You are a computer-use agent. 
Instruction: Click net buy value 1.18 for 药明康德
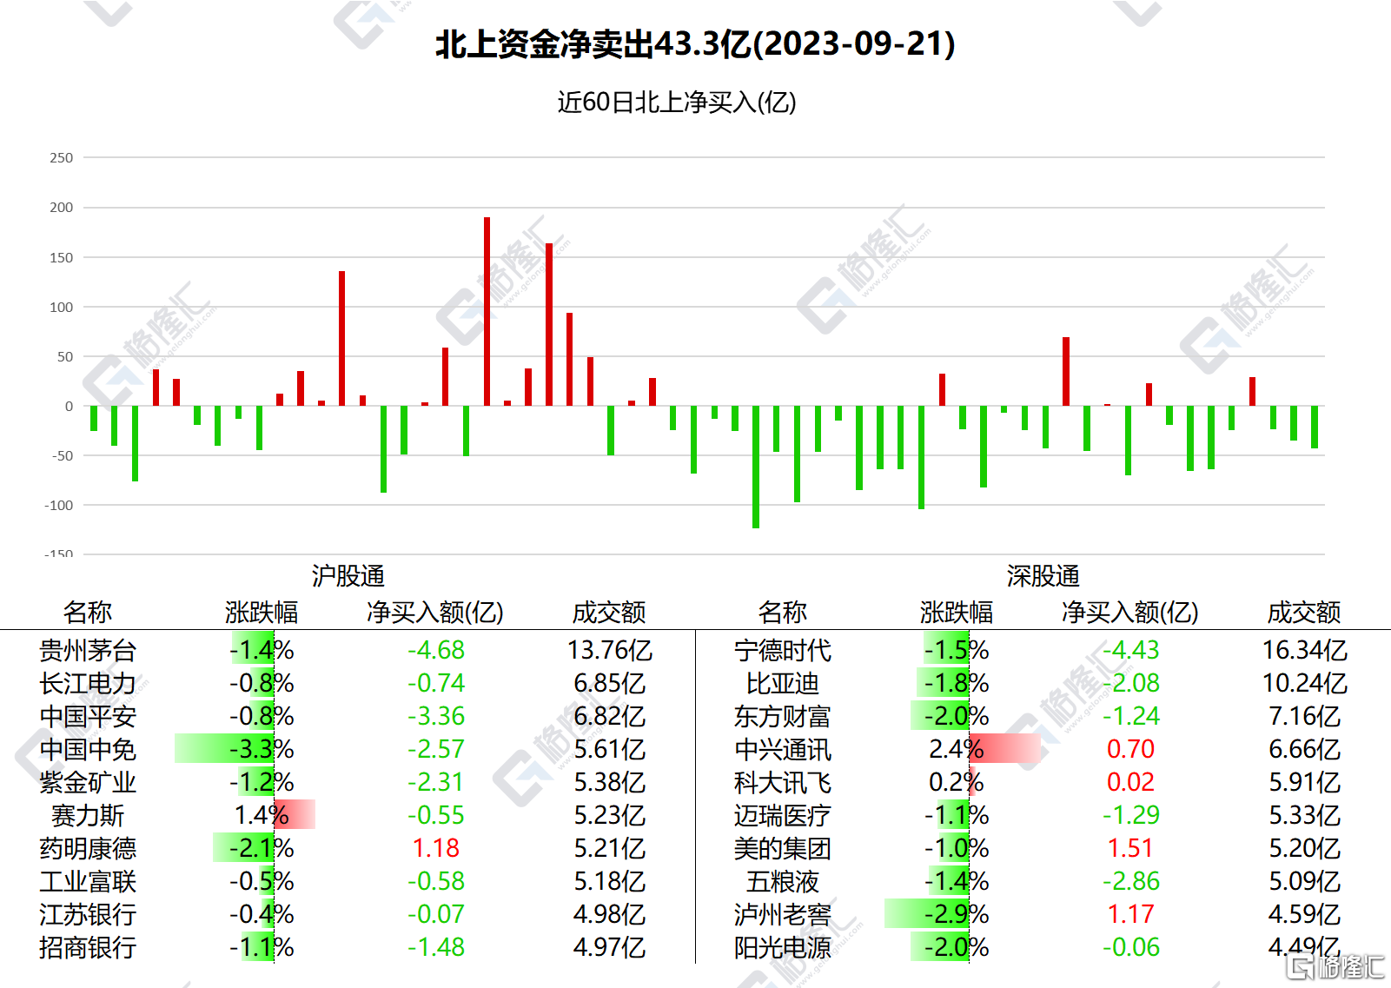click(x=436, y=848)
